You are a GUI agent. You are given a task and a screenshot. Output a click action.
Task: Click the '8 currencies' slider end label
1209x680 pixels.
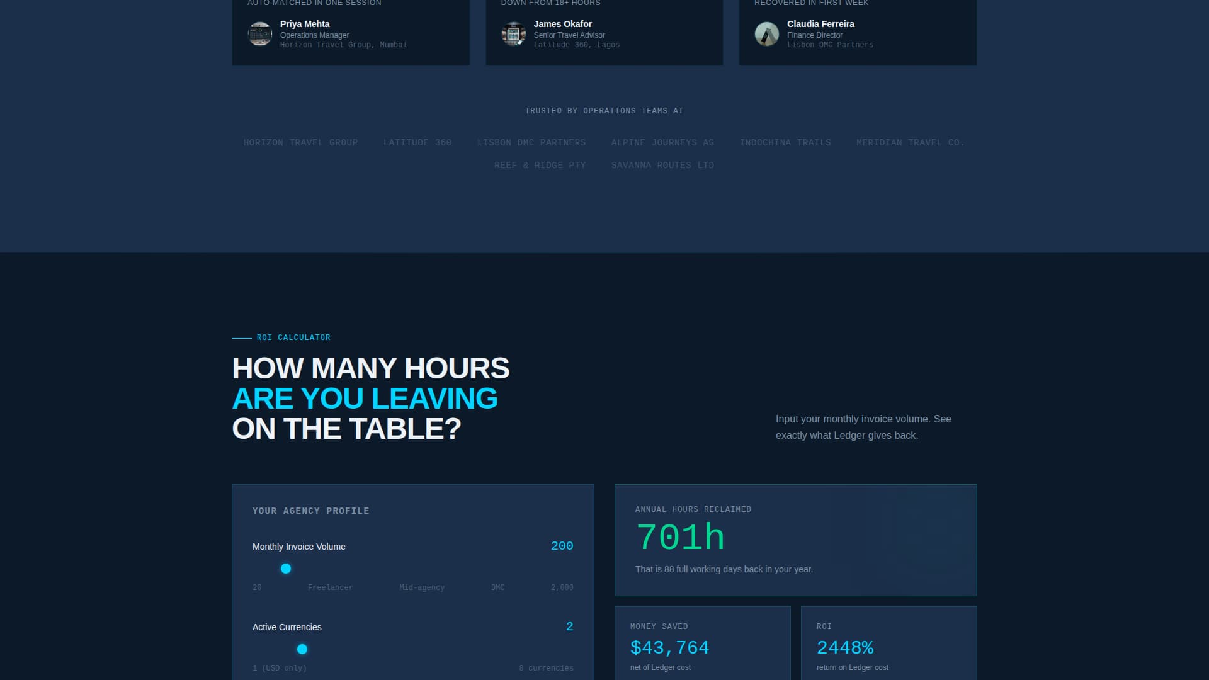click(x=547, y=668)
